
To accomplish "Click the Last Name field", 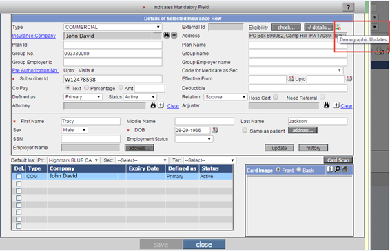I will (x=318, y=121).
